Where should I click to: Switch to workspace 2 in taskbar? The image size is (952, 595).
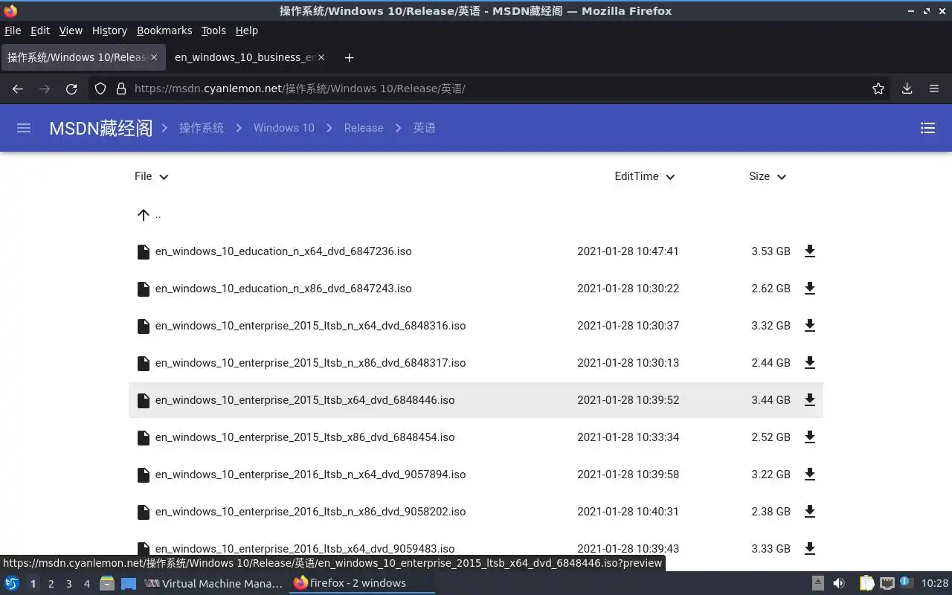pos(51,584)
